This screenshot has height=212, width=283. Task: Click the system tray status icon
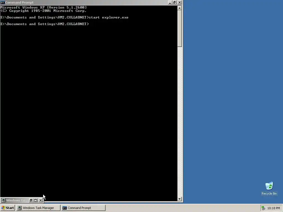pos(263,208)
